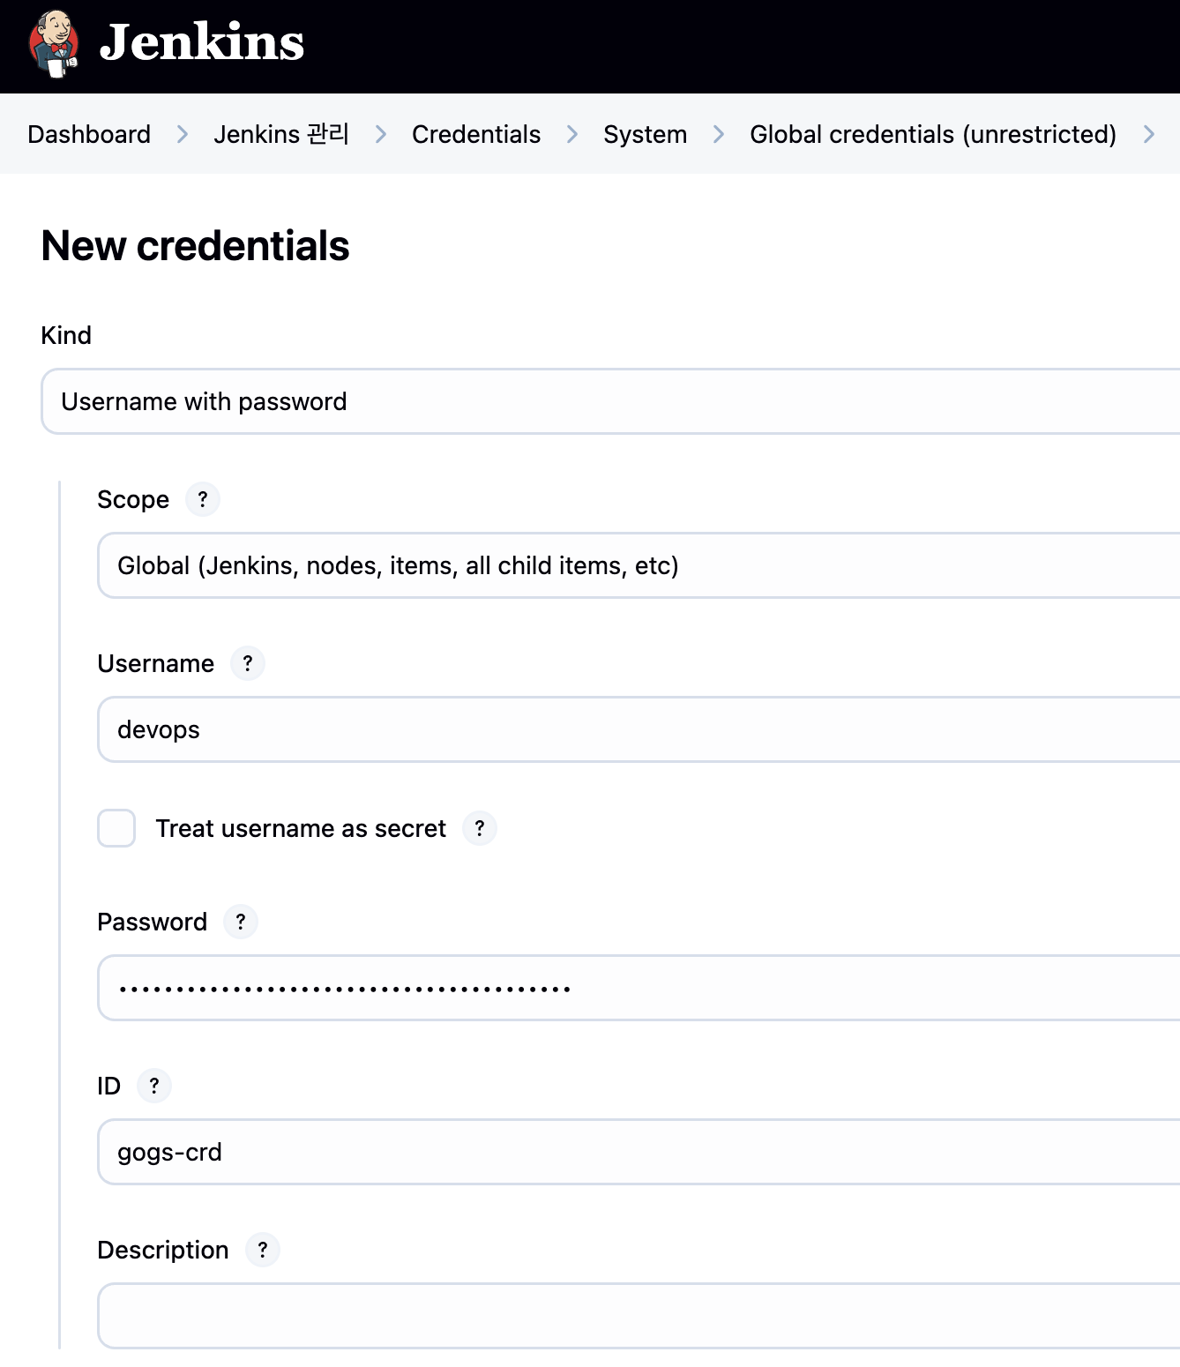Click the Username field containing devops

(x=639, y=729)
